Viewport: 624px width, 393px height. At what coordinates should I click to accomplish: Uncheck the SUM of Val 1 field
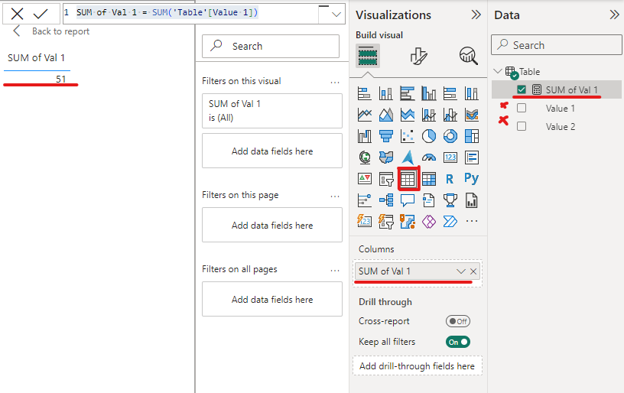[522, 90]
